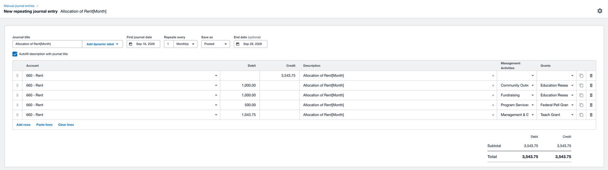Open the Save as Posted dropdown
The height and width of the screenshot is (170, 608).
pos(215,44)
